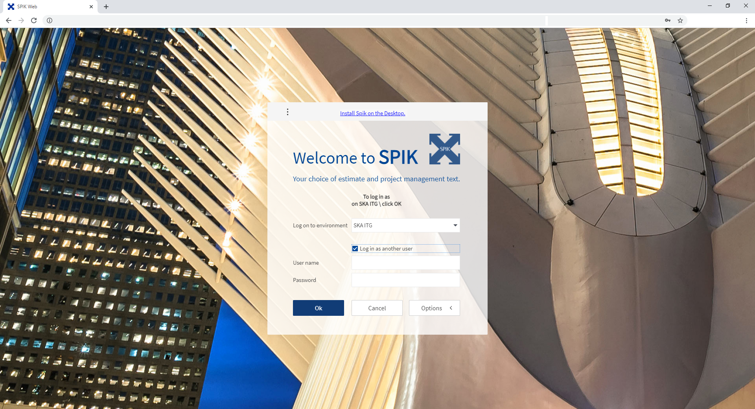755x409 pixels.
Task: Open saved passwords key icon
Action: [x=668, y=20]
